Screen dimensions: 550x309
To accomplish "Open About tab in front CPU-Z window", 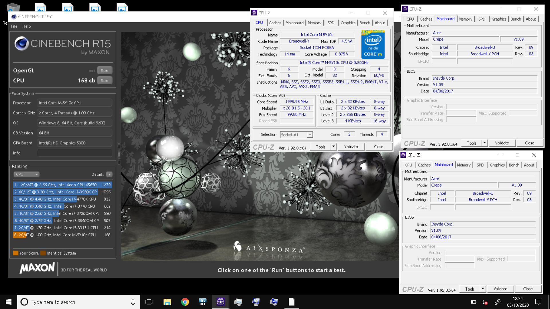I will 380,23.
